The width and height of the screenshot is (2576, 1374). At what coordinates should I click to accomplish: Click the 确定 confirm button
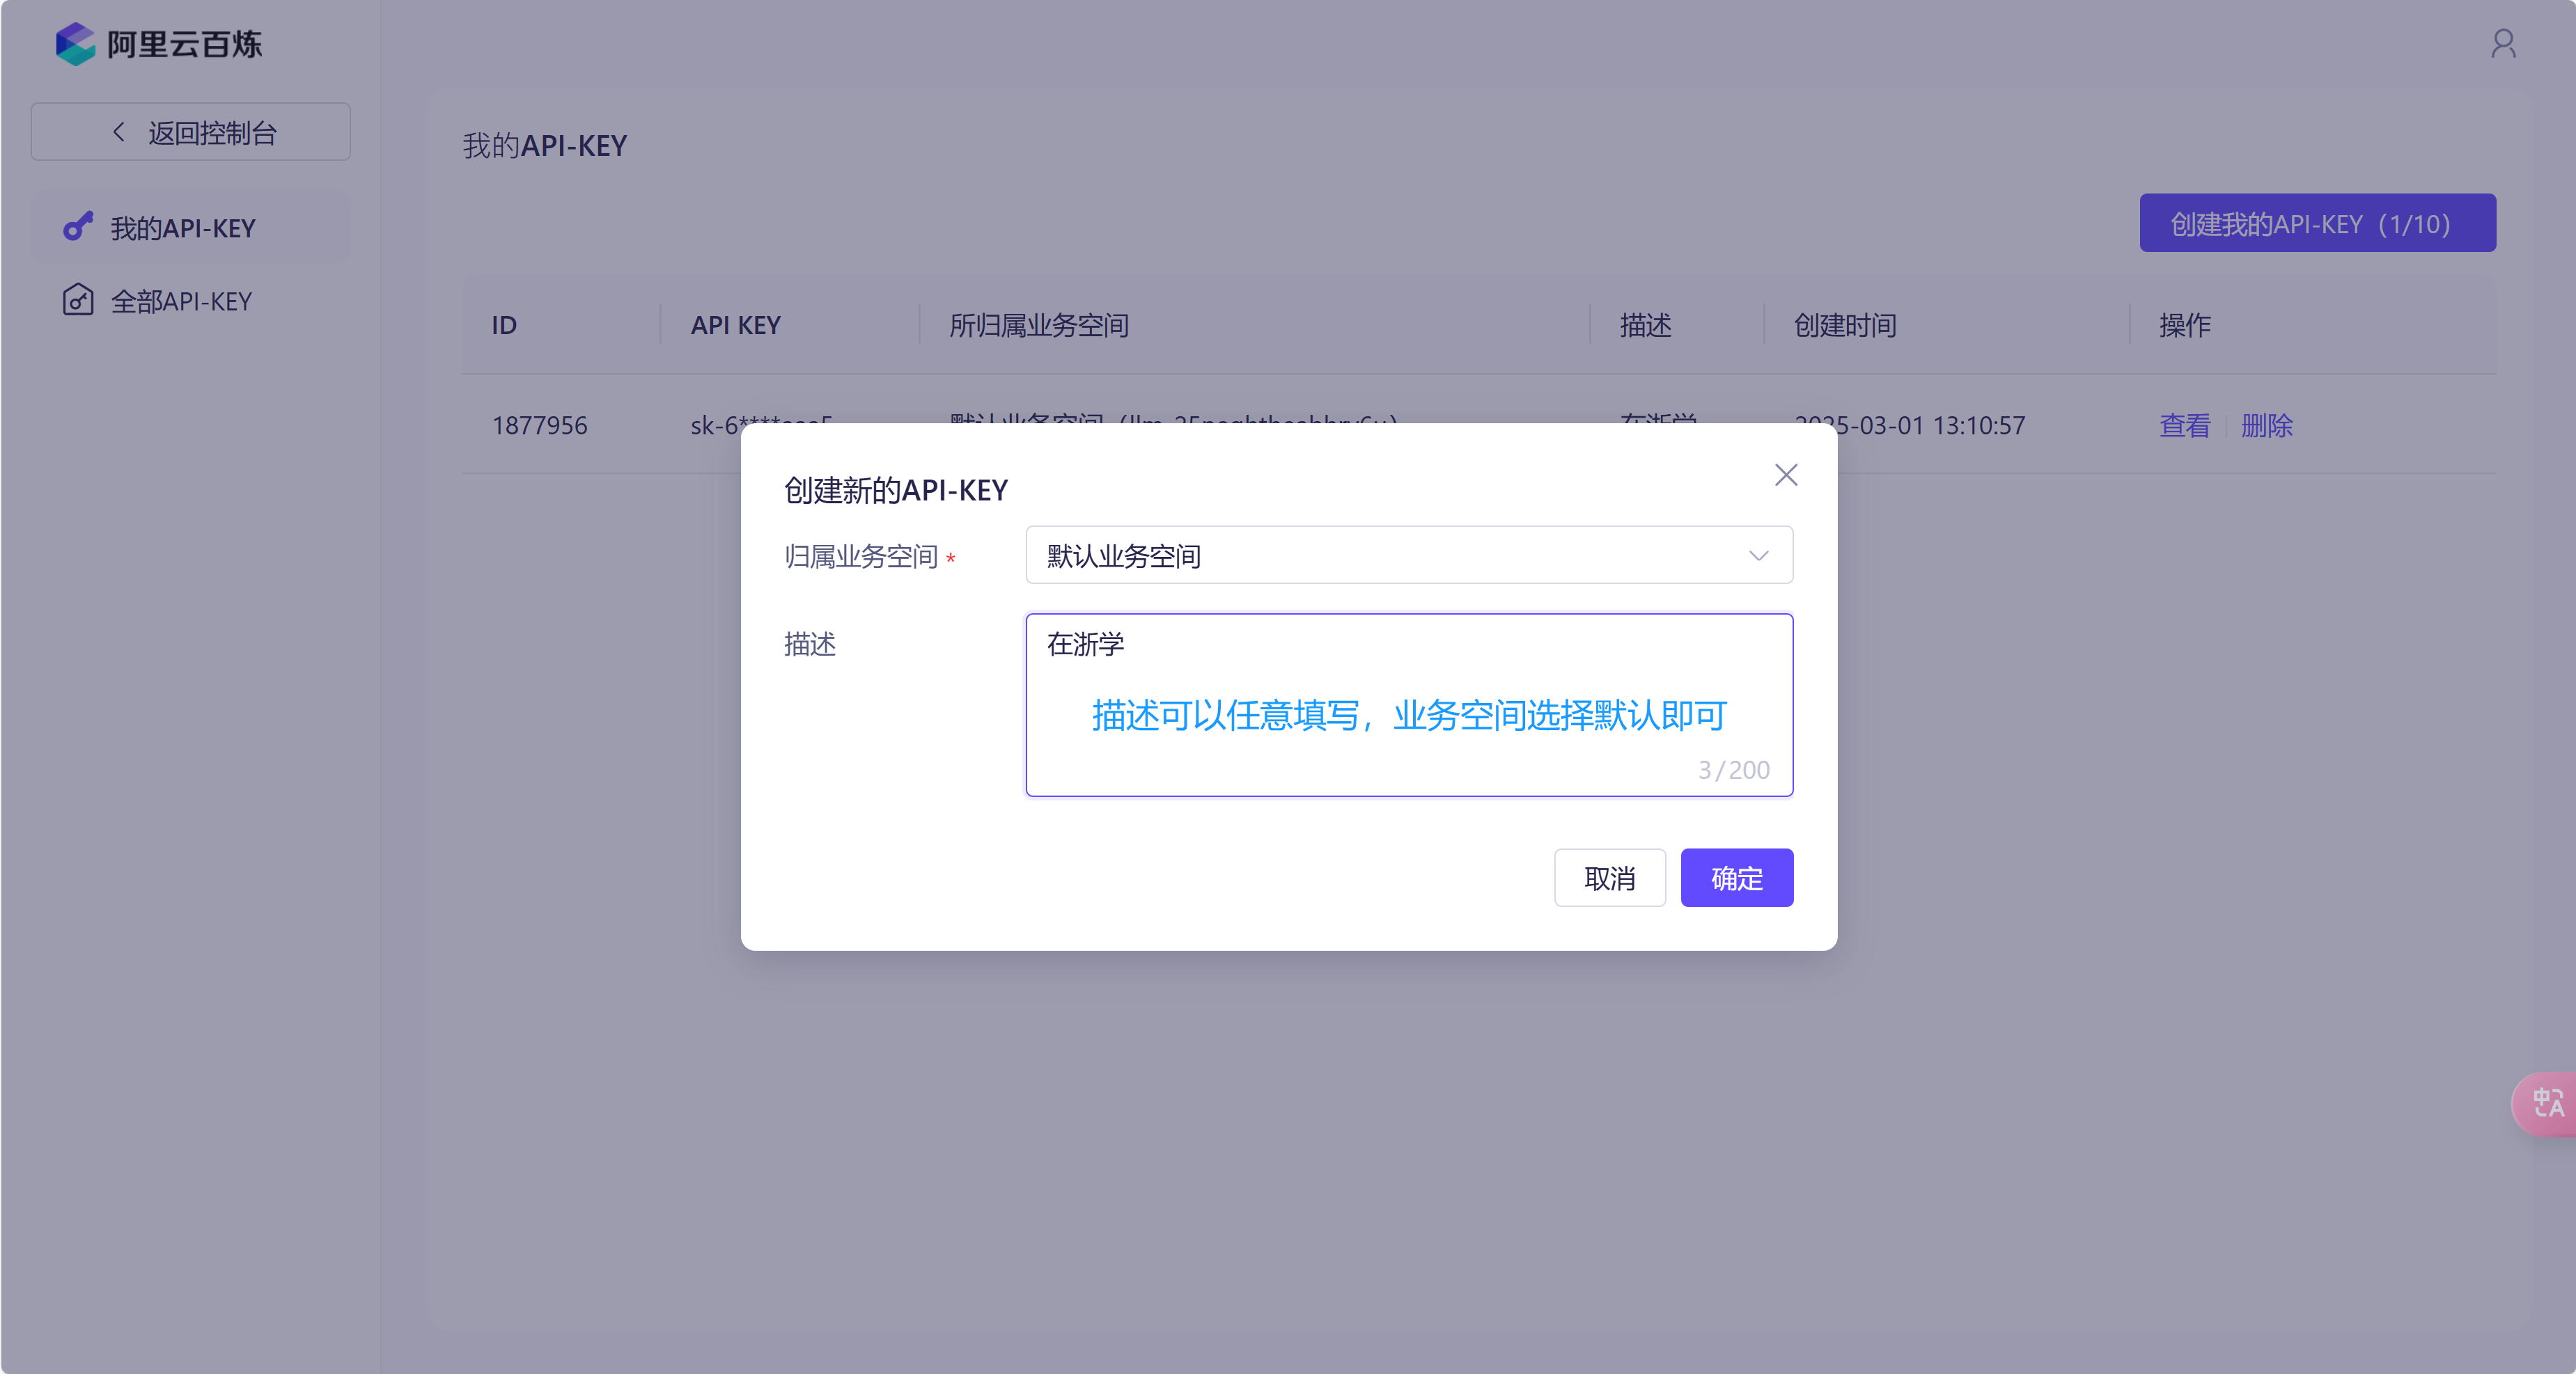[1736, 877]
